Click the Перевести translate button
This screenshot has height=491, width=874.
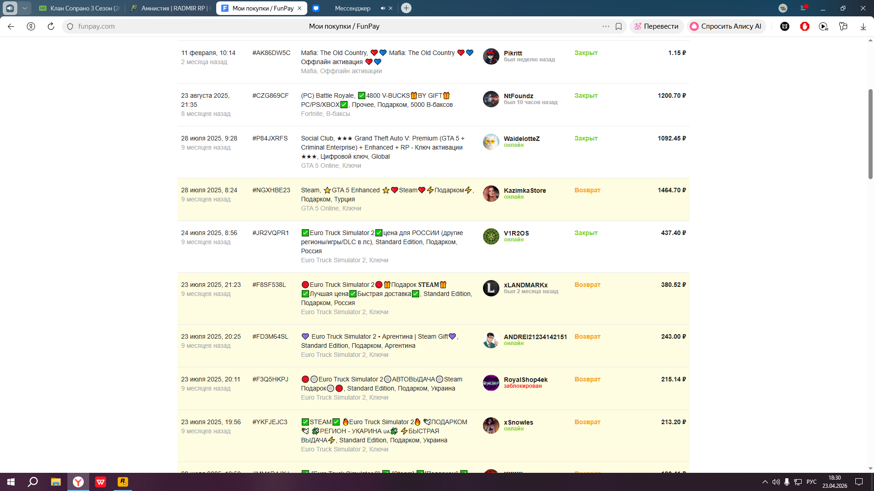pyautogui.click(x=656, y=26)
